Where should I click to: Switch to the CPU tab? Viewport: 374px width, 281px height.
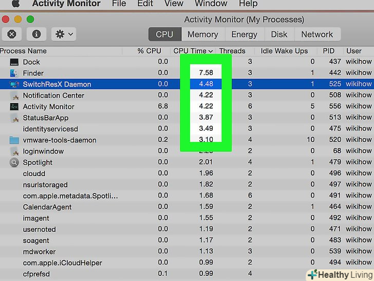[x=164, y=34]
